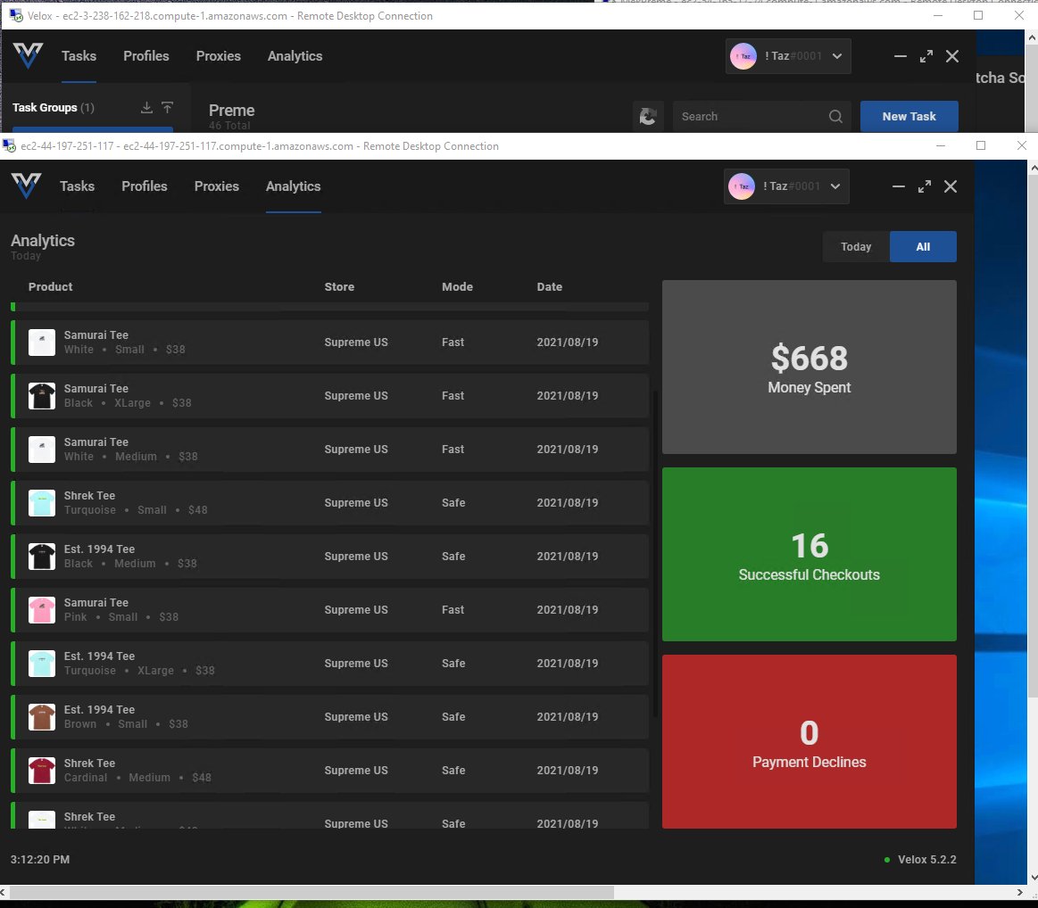This screenshot has height=908, width=1038.
Task: Click turquoise Est. 1994 Tee thumbnail
Action: pyautogui.click(x=42, y=664)
